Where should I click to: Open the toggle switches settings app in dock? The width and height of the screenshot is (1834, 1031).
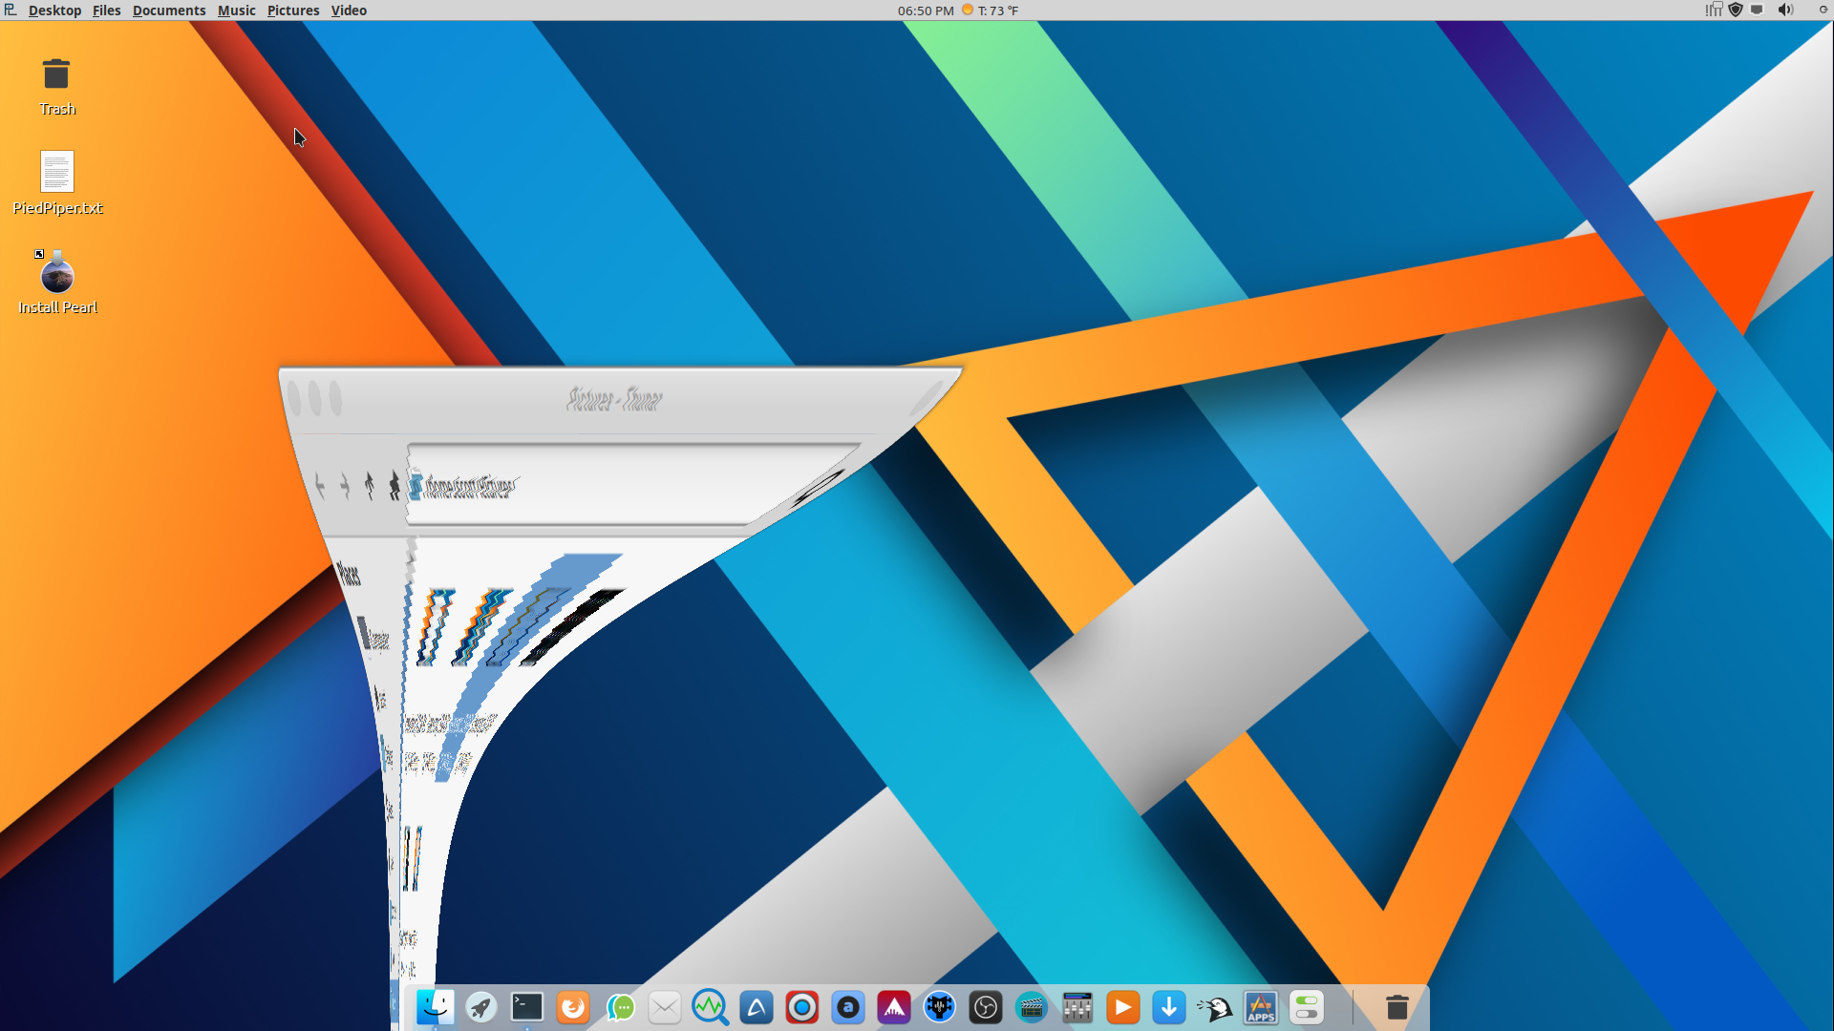1307,1007
